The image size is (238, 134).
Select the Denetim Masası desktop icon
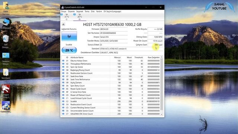[x=6, y=58]
